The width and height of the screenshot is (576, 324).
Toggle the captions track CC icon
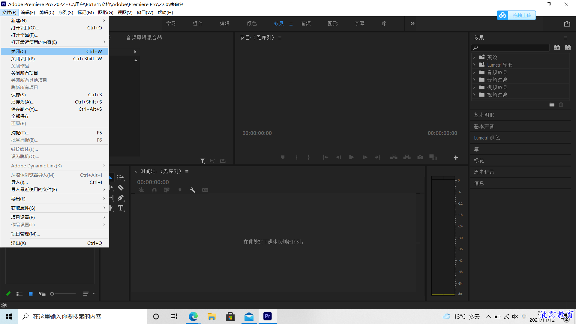[205, 190]
